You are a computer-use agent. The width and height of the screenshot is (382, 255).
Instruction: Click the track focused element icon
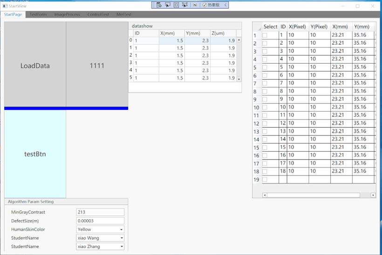(x=185, y=5)
